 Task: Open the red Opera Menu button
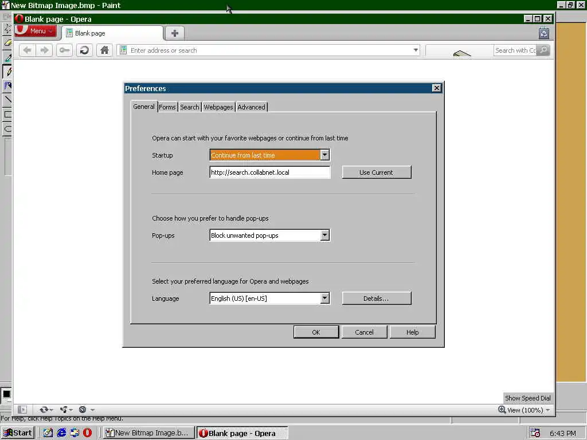click(36, 31)
